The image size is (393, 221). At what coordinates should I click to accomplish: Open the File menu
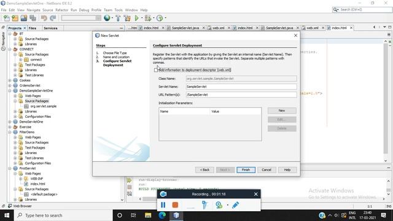pos(4,10)
